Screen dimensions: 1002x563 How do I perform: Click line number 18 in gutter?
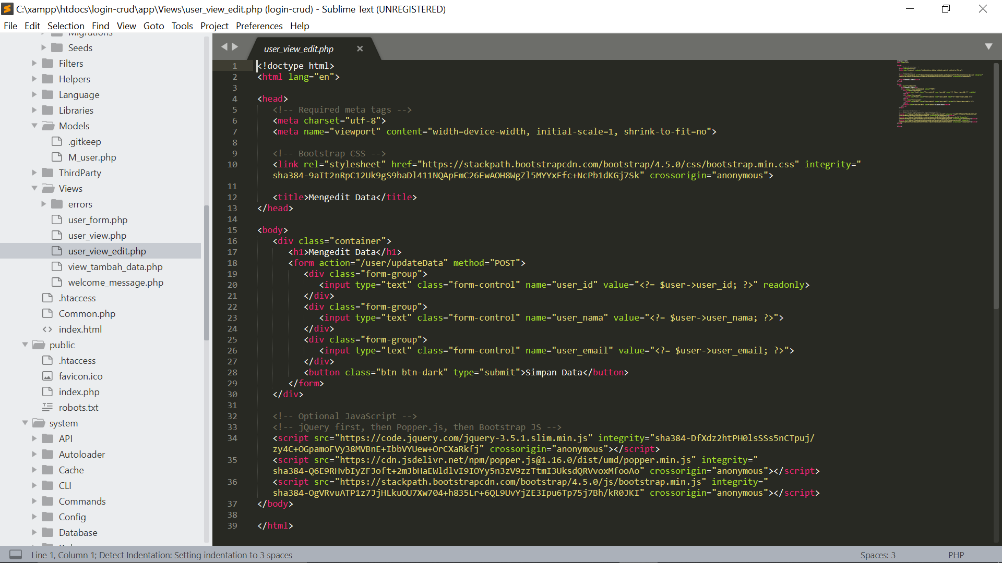(x=232, y=263)
